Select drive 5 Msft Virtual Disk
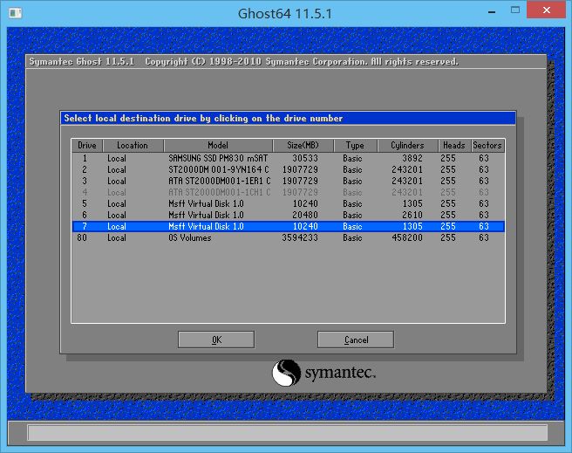Image resolution: width=572 pixels, height=453 pixels. pyautogui.click(x=287, y=203)
